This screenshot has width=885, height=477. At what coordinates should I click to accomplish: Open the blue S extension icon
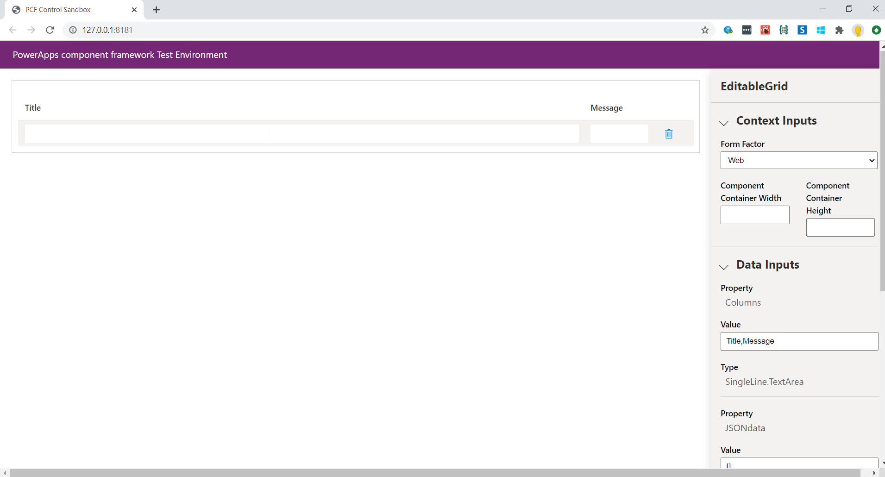[x=802, y=30]
